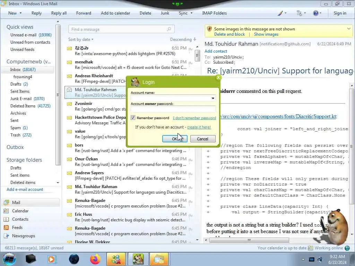Open the media player taskbar icon
This screenshot has height=266, width=355.
pos(52,259)
